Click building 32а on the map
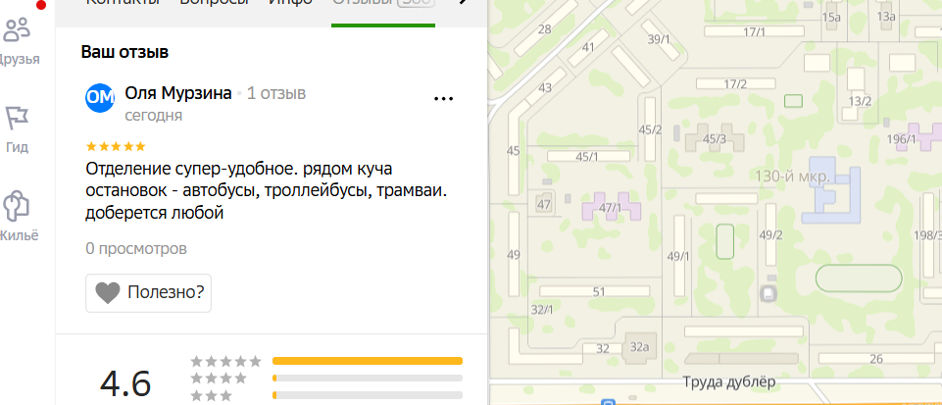The image size is (942, 405). click(639, 347)
